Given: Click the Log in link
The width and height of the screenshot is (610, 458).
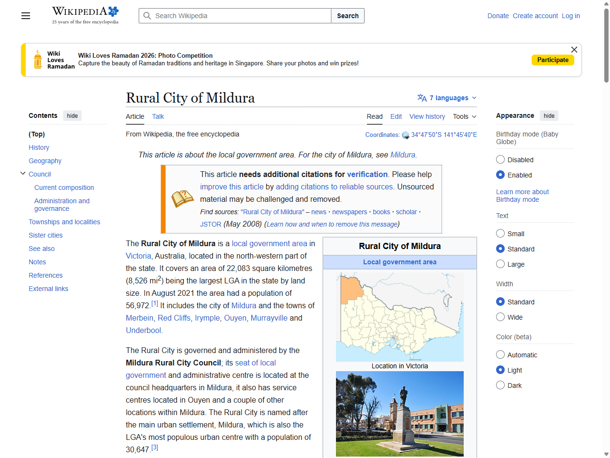Looking at the screenshot, I should (571, 16).
